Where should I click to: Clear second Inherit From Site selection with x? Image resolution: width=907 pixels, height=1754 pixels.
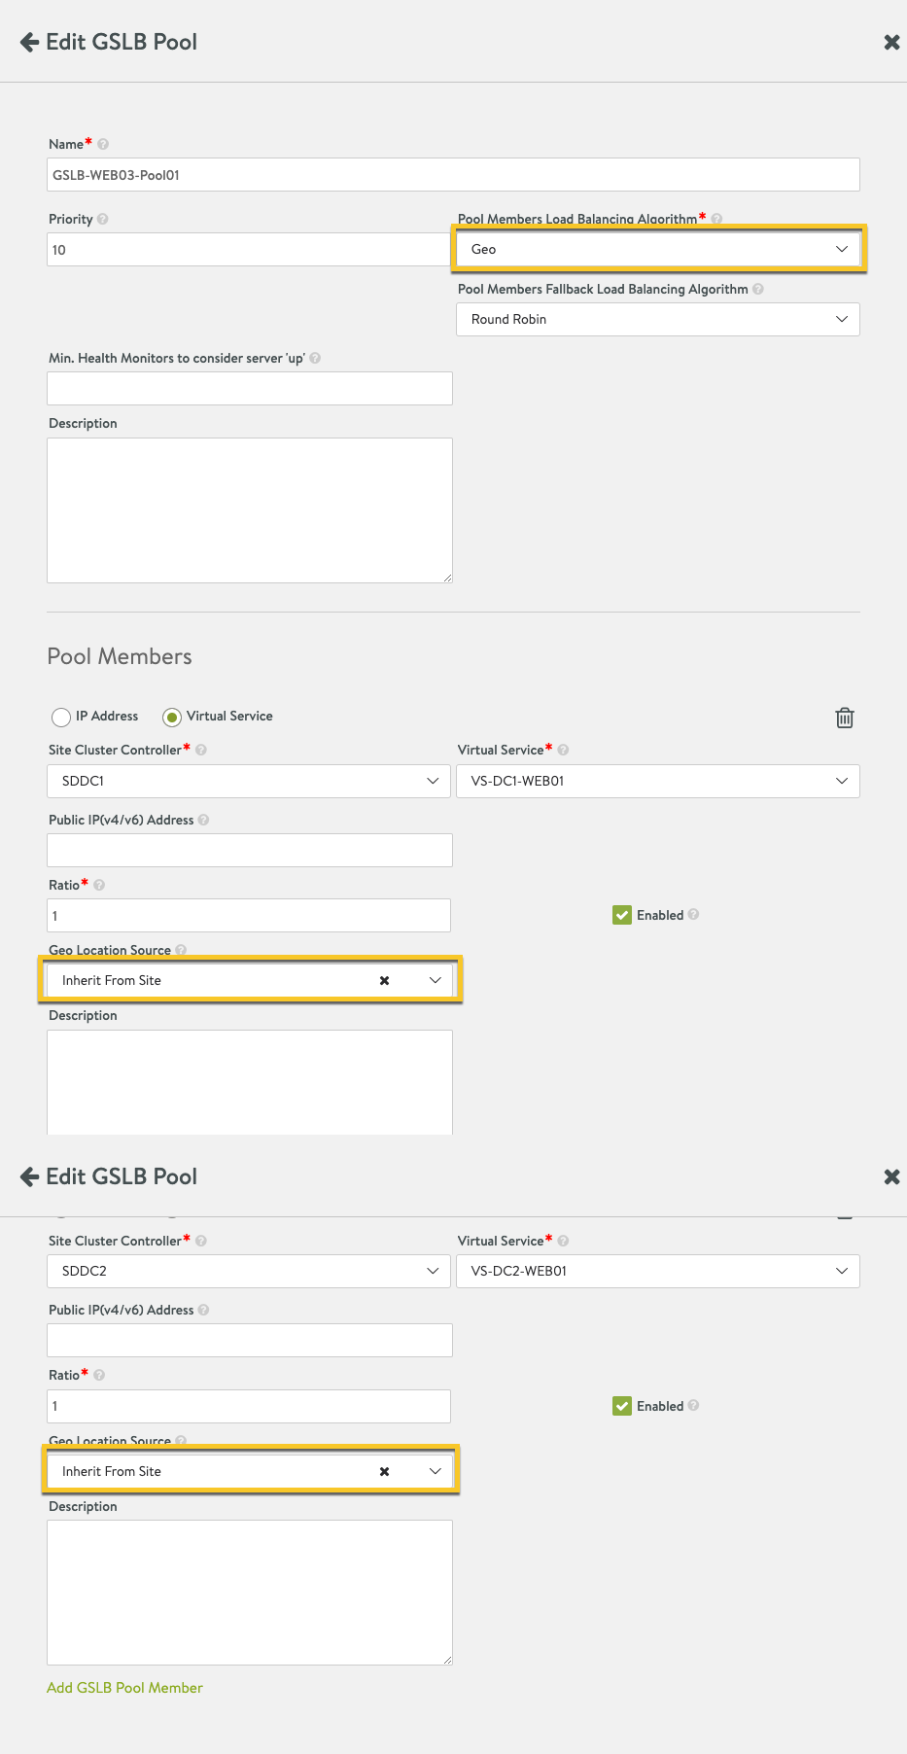coord(384,1471)
